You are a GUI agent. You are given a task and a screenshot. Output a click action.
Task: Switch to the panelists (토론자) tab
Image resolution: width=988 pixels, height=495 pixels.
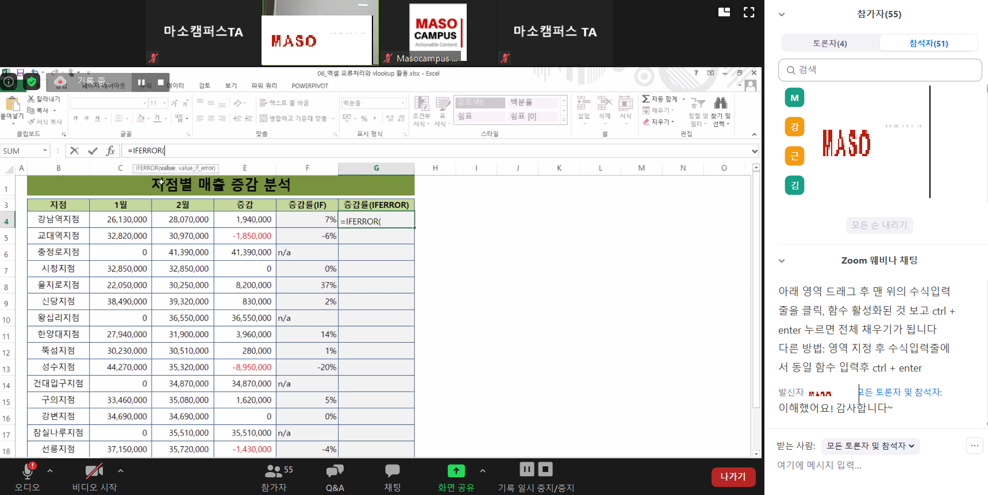[829, 43]
